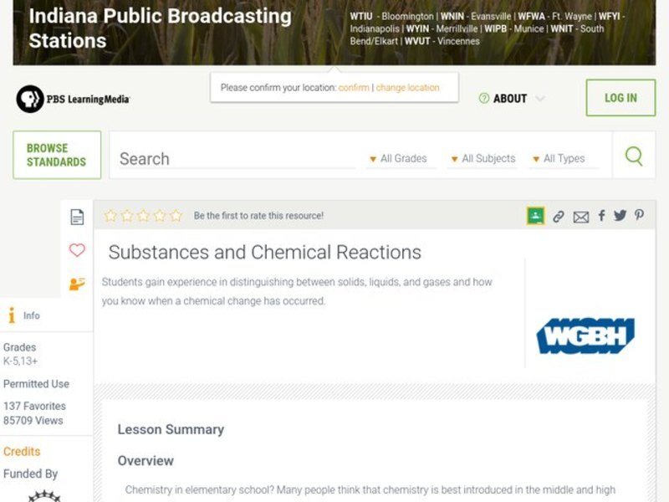Click the Info icon in the sidebar
Viewport: 669px width, 502px height.
(x=11, y=315)
